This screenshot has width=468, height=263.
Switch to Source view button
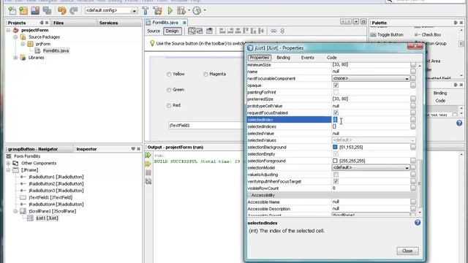tap(154, 31)
